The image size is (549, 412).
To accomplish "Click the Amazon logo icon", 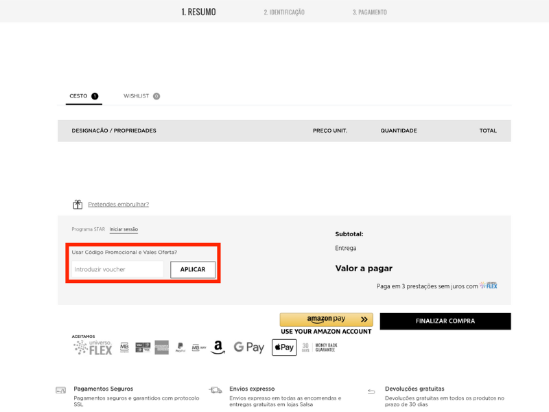I will point(218,347).
